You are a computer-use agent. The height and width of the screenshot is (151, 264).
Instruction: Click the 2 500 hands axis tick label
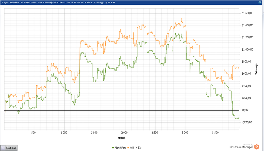(155, 133)
